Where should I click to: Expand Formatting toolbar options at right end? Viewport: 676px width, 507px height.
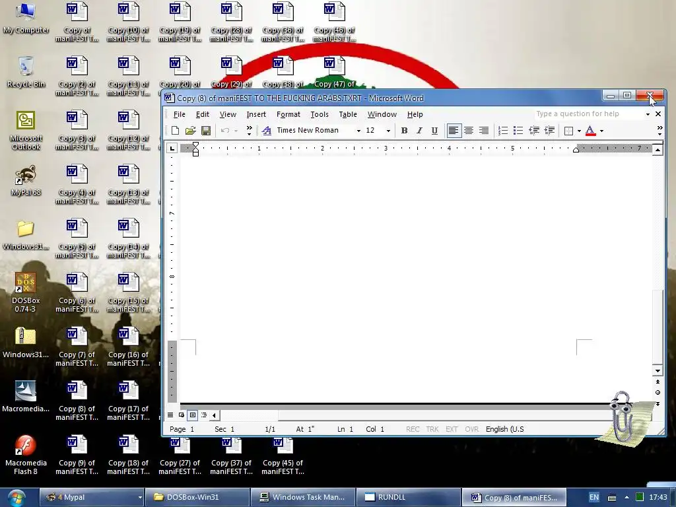659,131
